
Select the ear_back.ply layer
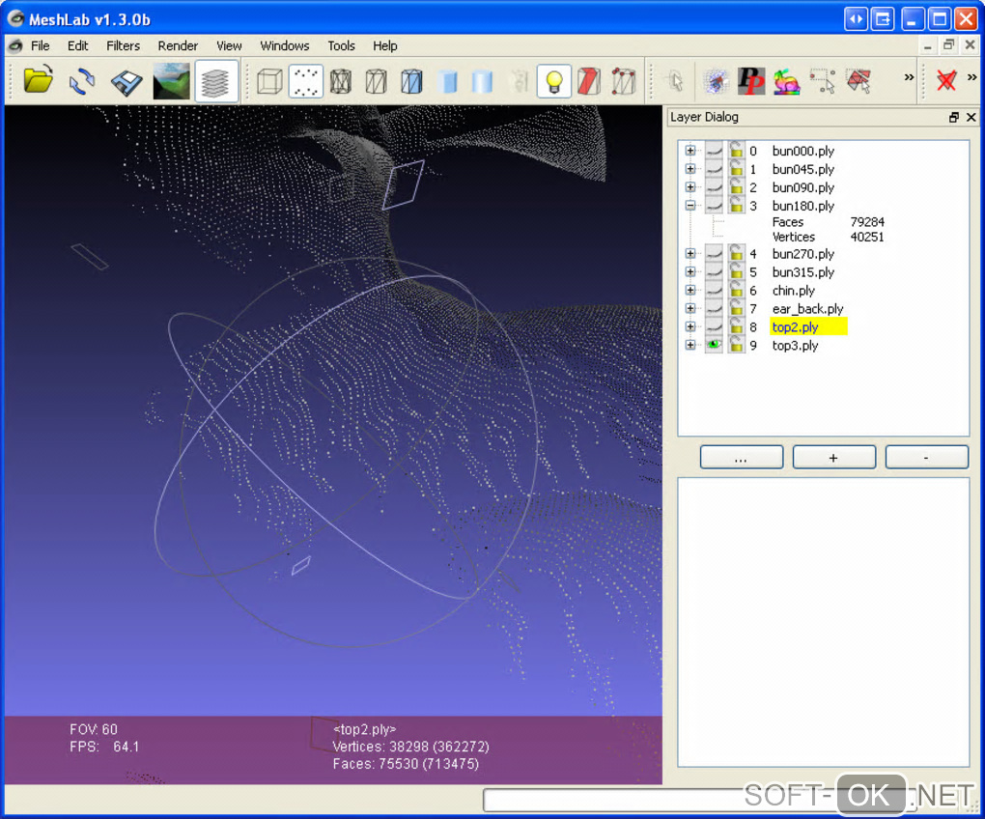pyautogui.click(x=807, y=309)
